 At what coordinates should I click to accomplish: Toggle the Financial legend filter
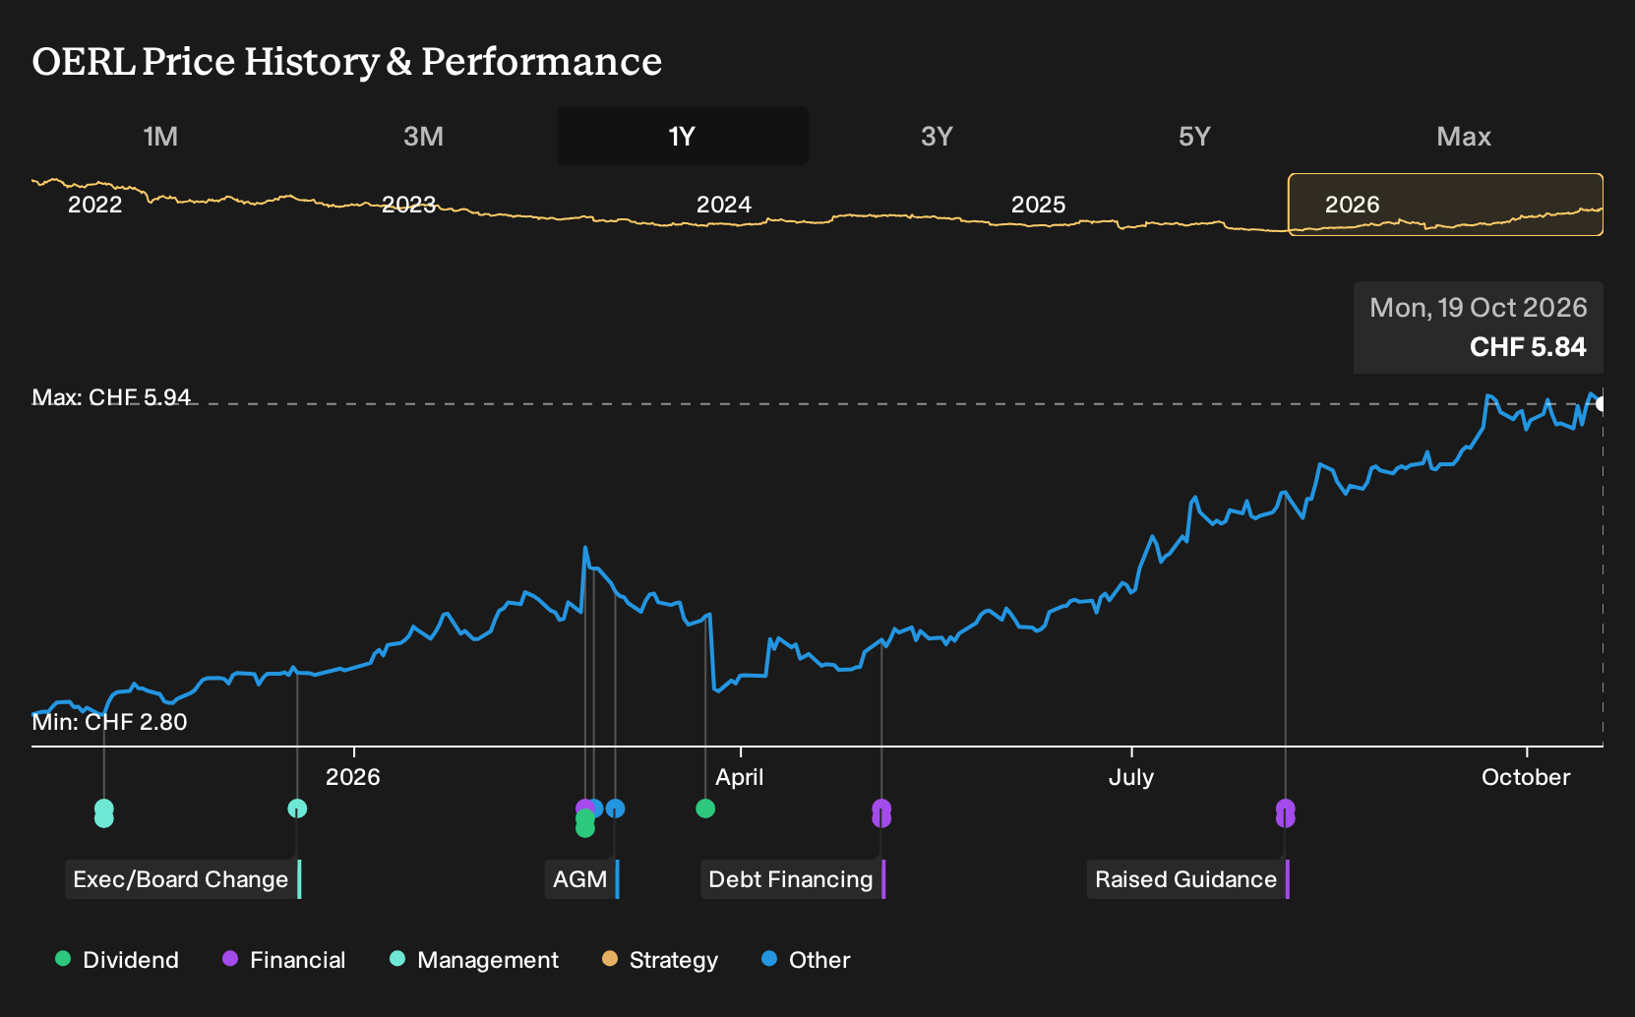284,960
